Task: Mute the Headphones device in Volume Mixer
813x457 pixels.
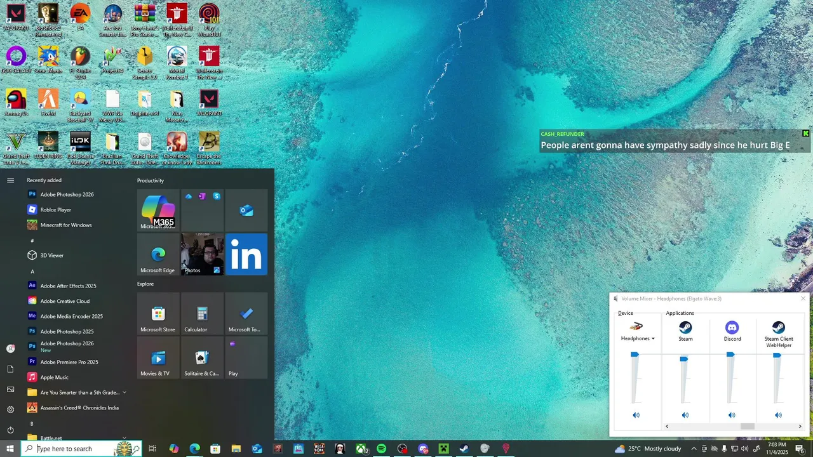Action: click(636, 415)
